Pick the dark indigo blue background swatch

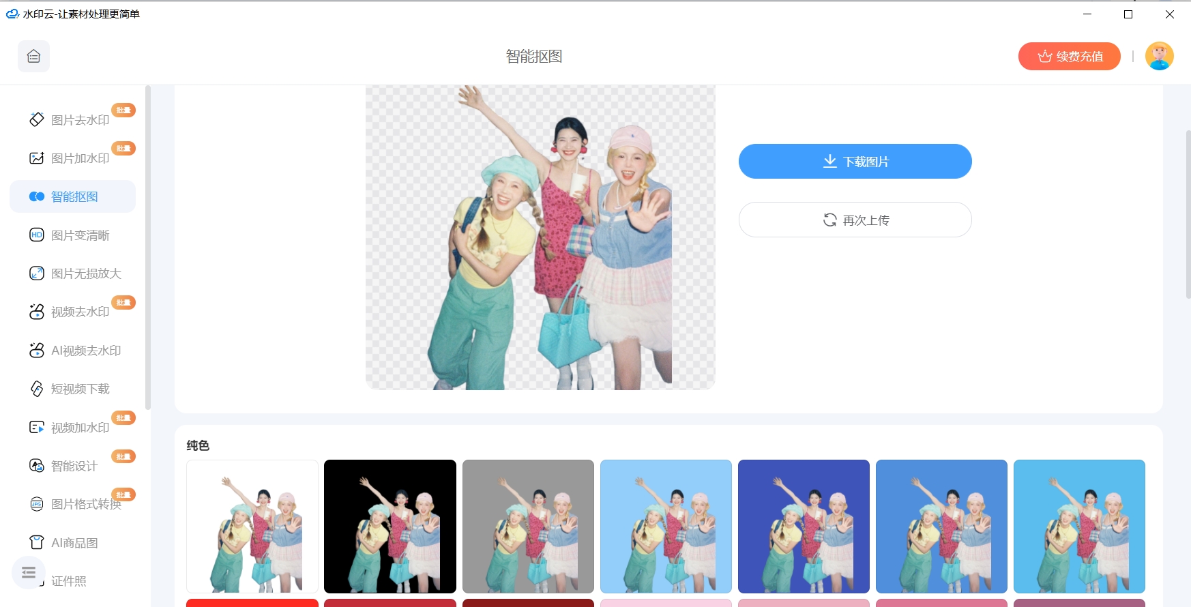[804, 526]
